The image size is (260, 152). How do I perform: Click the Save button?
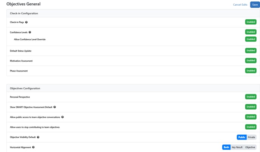255,5
